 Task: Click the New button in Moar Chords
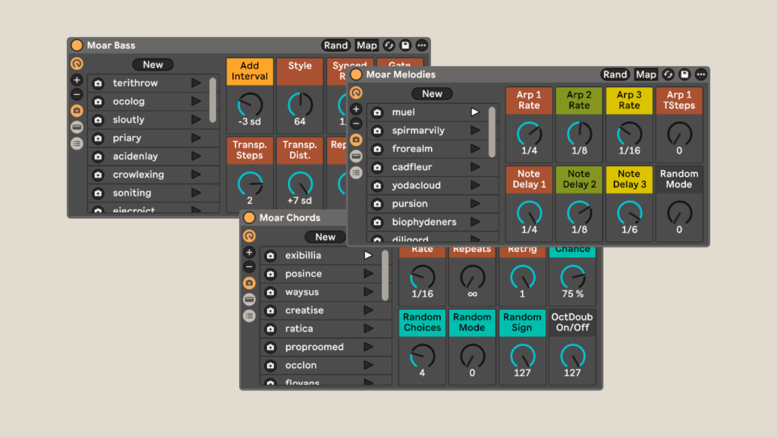(325, 237)
